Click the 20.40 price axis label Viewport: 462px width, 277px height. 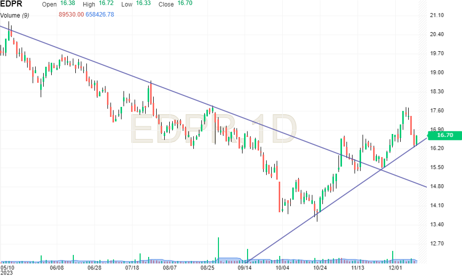437,35
